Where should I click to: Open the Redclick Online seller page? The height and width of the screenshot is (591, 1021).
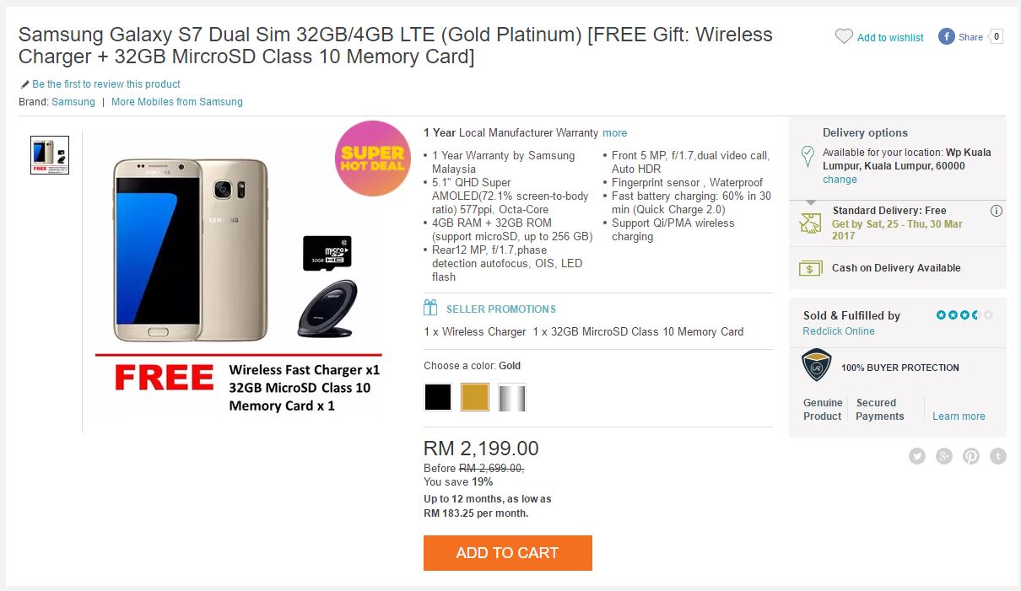(838, 331)
